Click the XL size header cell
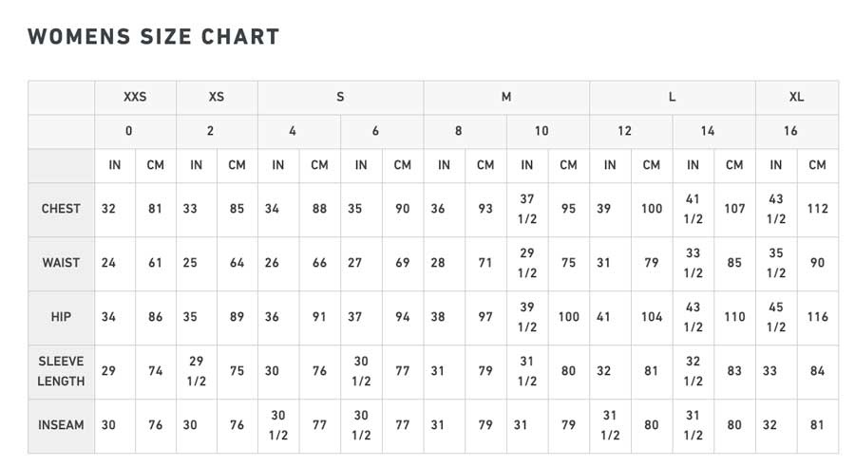Screen dimensions: 855x466 [x=797, y=97]
